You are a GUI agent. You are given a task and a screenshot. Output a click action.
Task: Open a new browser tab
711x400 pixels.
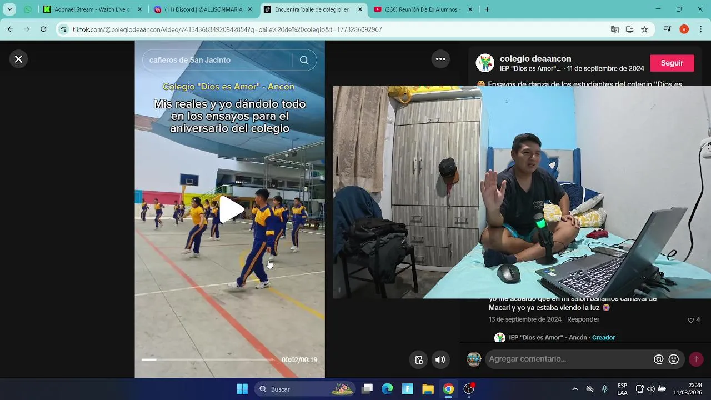(x=487, y=9)
